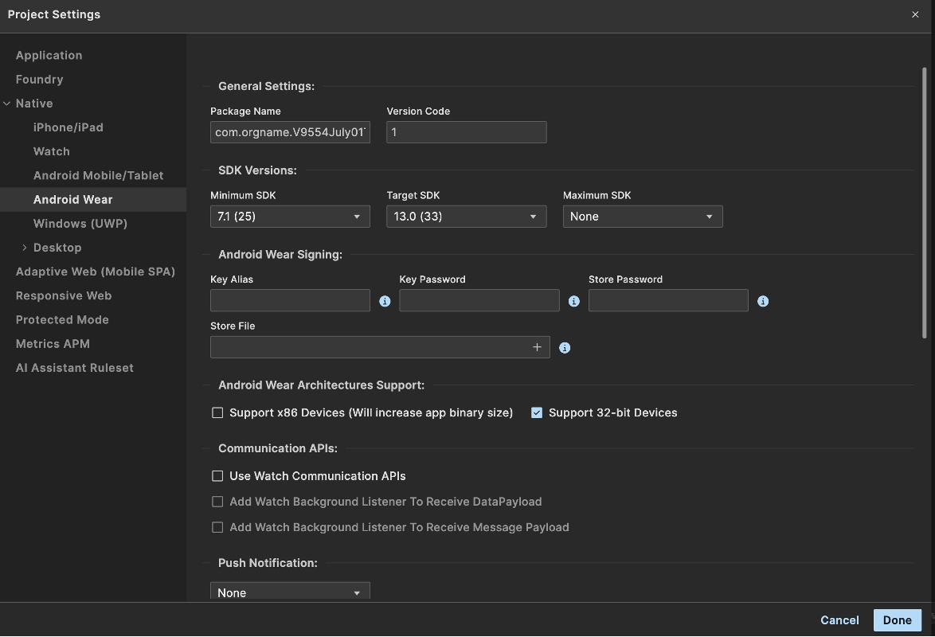
Task: Open the Push Notification dropdown
Action: click(x=290, y=592)
